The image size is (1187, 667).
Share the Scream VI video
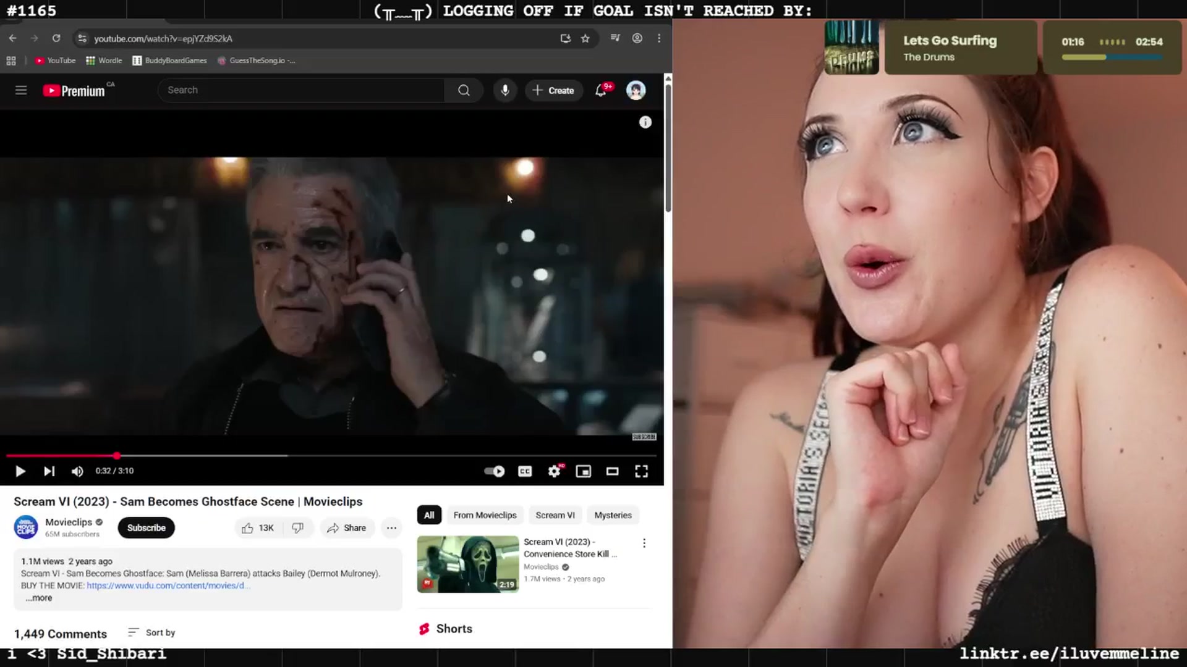click(x=347, y=528)
